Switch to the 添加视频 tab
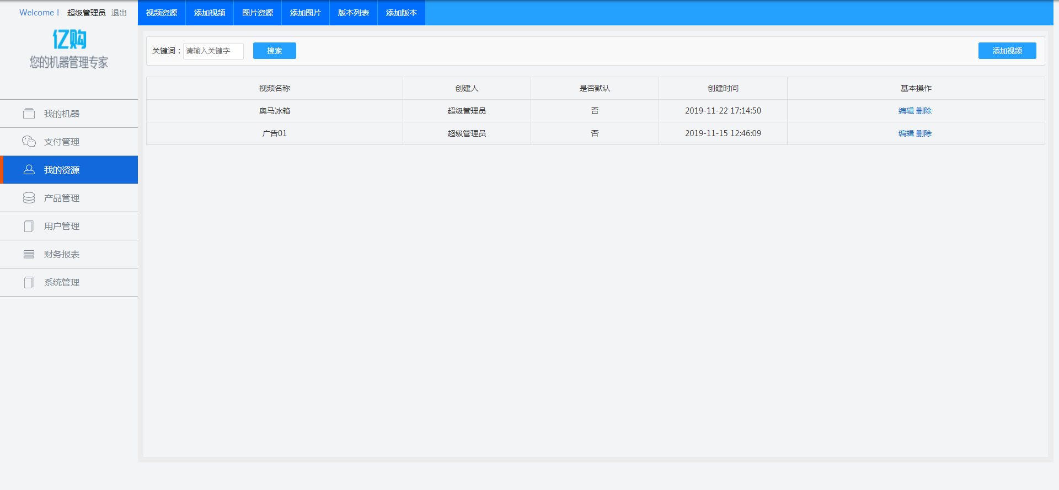 pos(210,13)
